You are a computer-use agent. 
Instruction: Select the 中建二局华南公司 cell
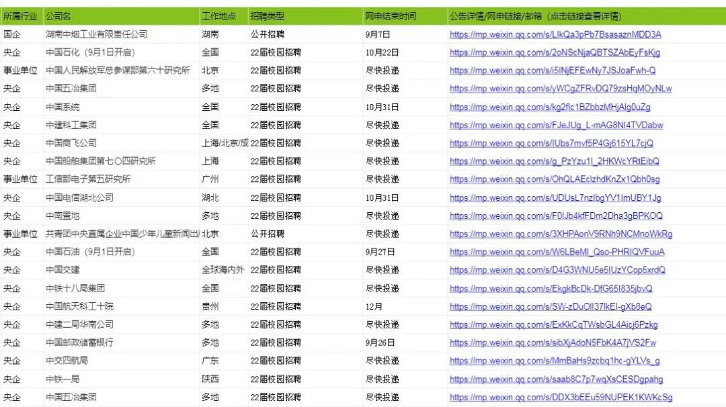(x=121, y=324)
